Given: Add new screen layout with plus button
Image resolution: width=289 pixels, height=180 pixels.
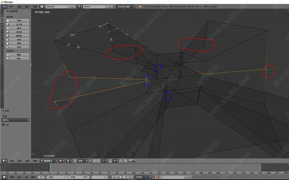Looking at the screenshot, I should [70, 6].
